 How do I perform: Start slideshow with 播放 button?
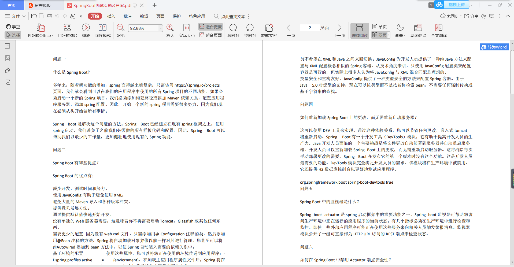tap(86, 31)
